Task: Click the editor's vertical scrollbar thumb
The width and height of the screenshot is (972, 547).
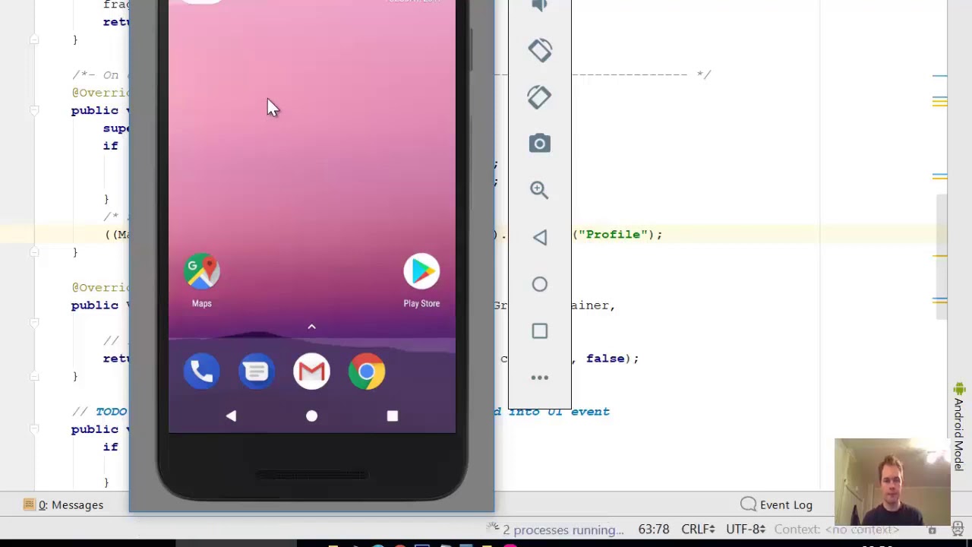Action: 940,258
